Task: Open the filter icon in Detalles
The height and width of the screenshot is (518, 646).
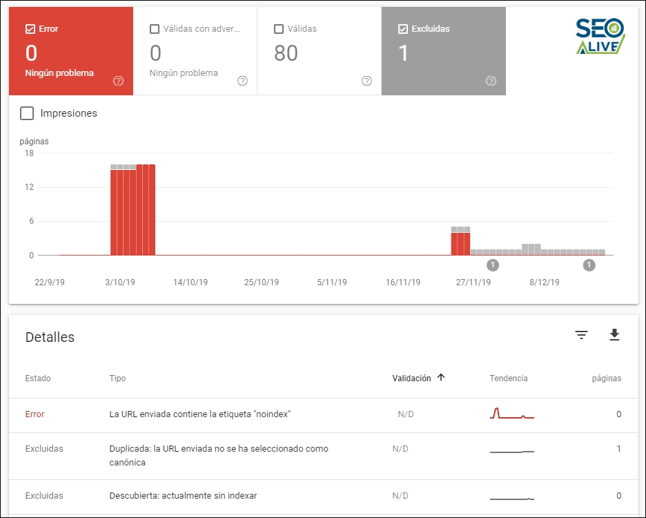Action: tap(582, 335)
